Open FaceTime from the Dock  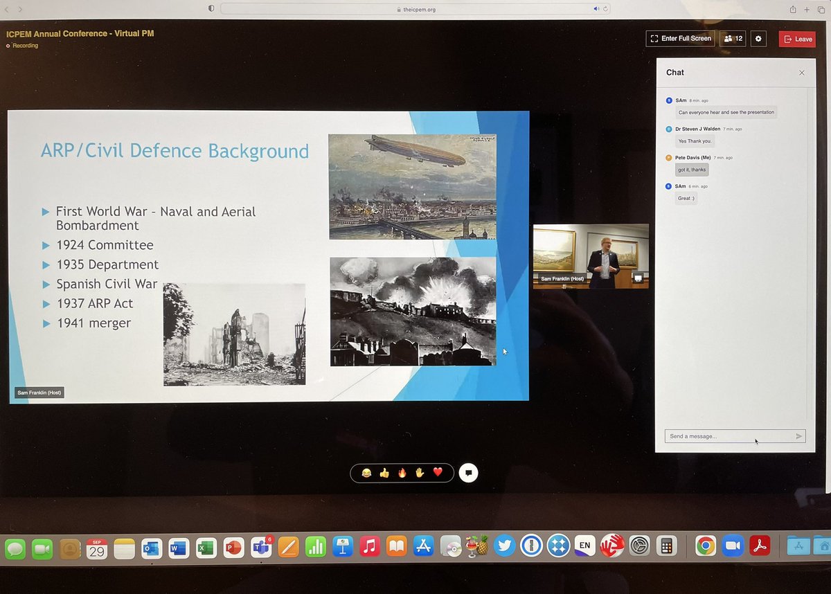coord(42,548)
